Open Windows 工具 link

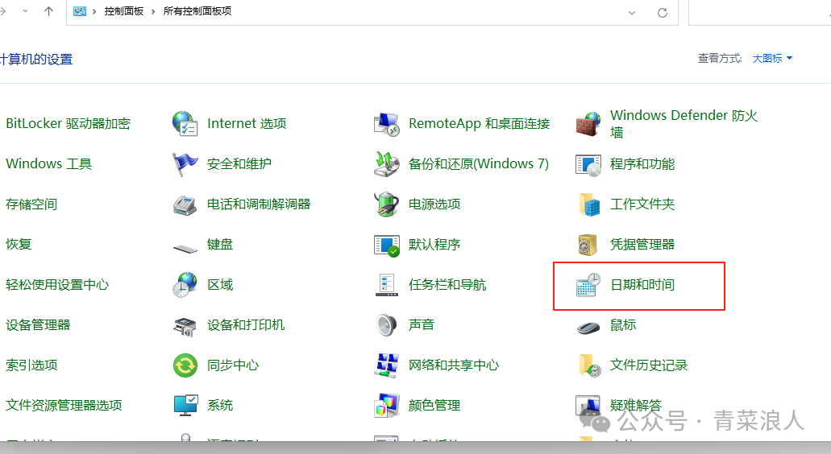pos(48,164)
